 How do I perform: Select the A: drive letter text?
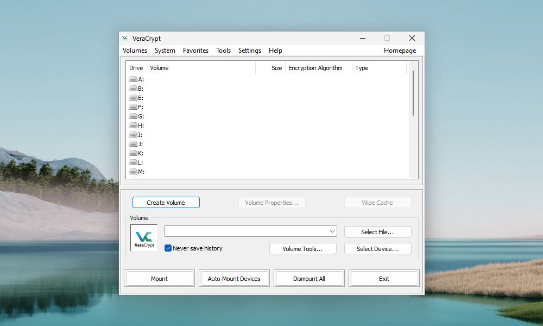141,79
